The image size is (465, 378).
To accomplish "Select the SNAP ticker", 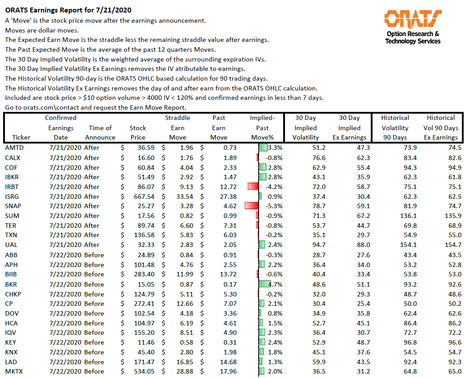I will tap(13, 206).
